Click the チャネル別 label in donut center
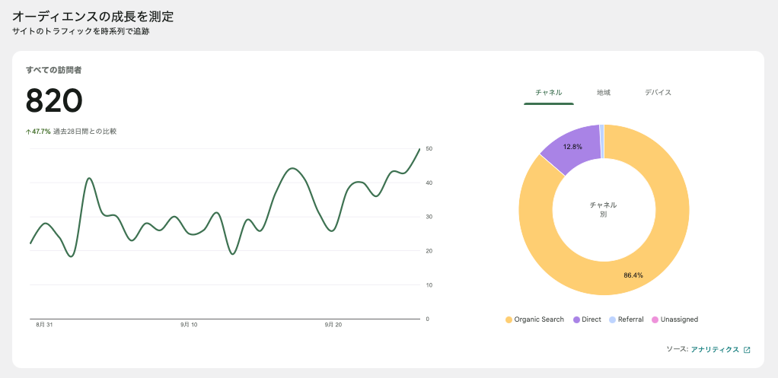The image size is (778, 378). pyautogui.click(x=604, y=209)
